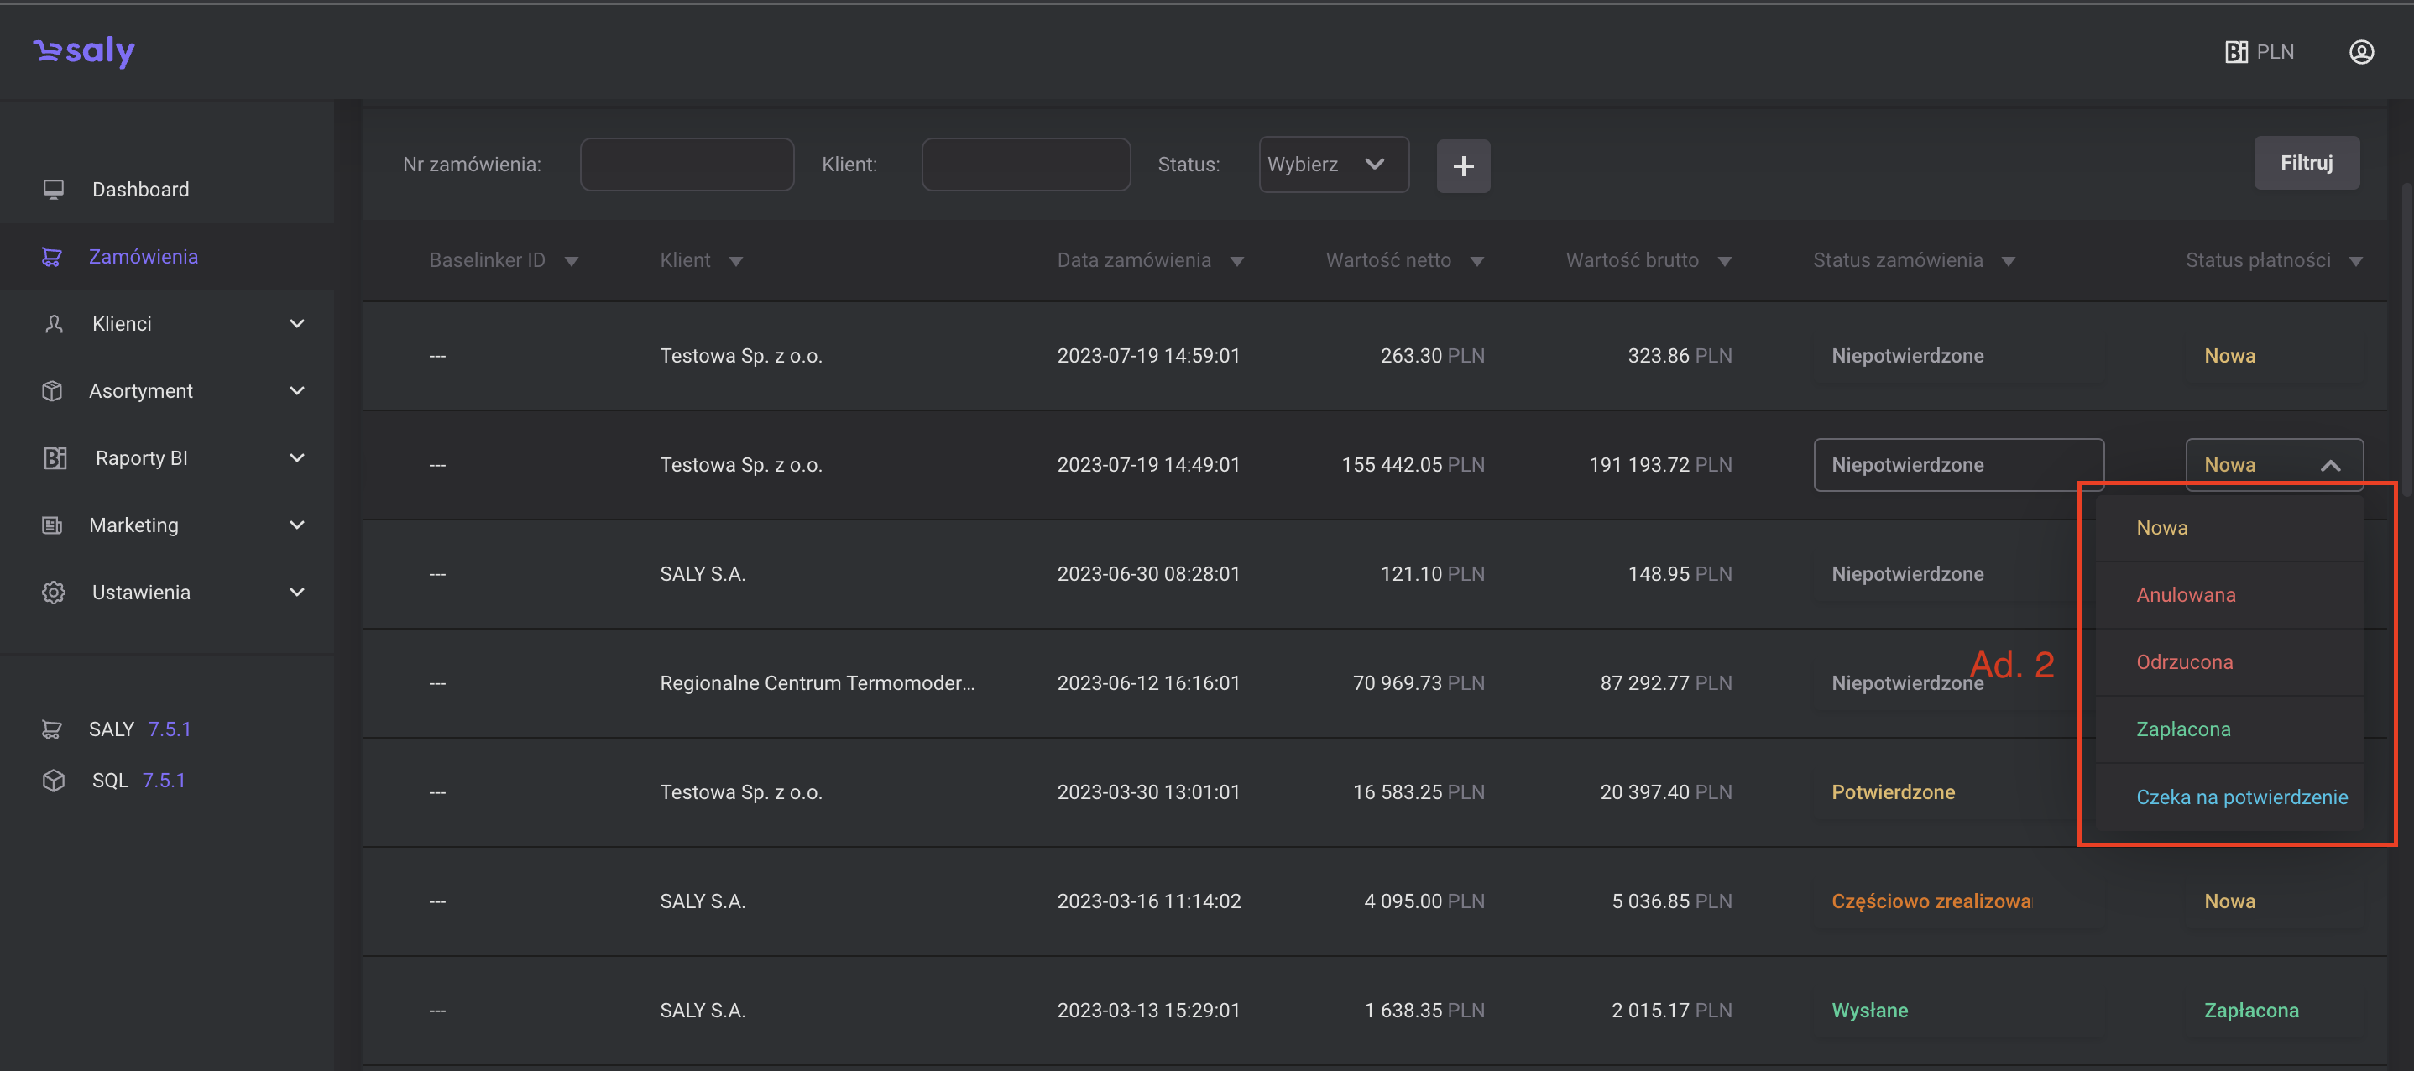Viewport: 2414px width, 1071px height.
Task: Click the Marketing newspaper icon
Action: click(x=53, y=525)
